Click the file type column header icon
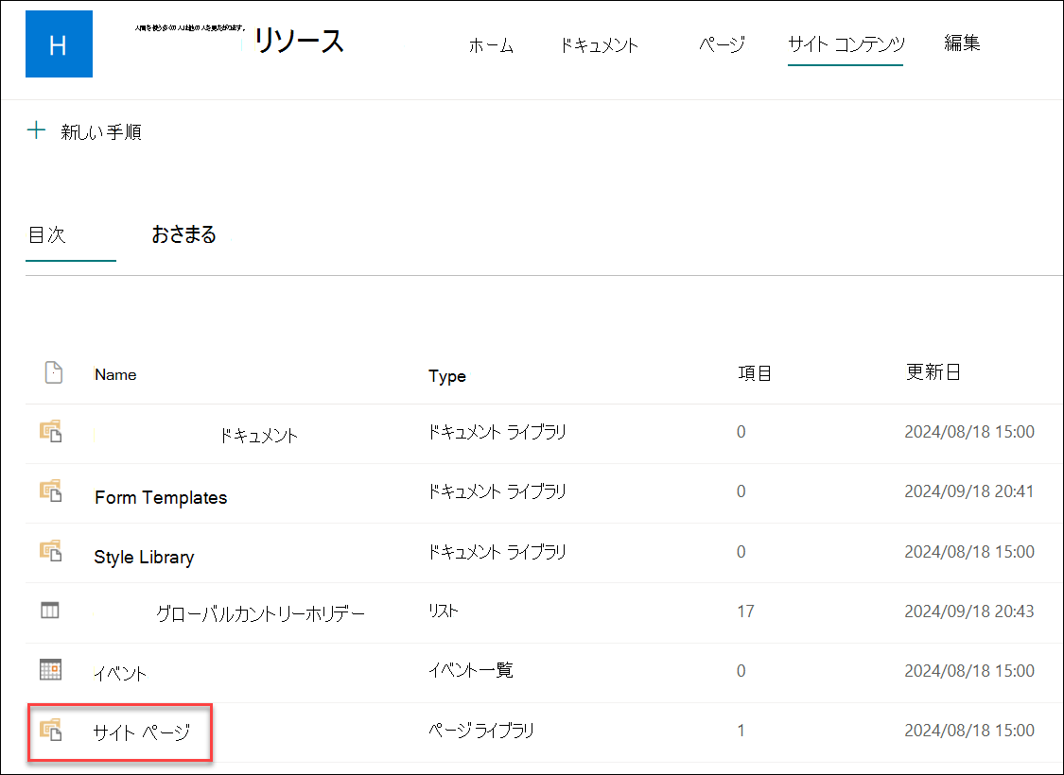This screenshot has width=1064, height=775. [x=54, y=372]
